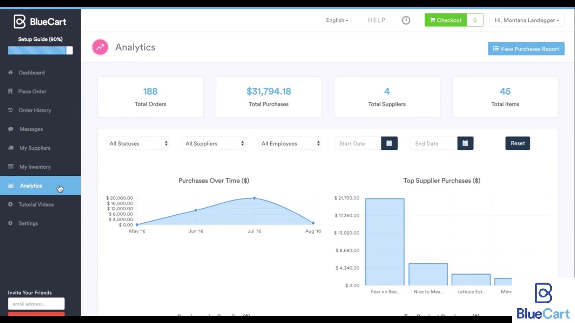575x323 pixels.
Task: Click the Setup Guide progress bar
Action: pos(40,50)
